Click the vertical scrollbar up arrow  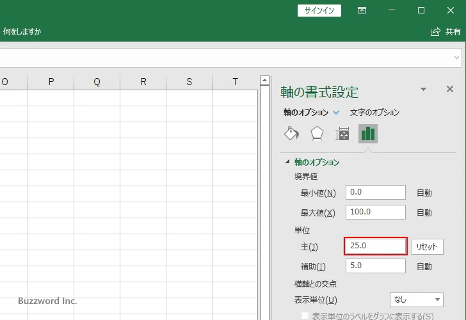pos(264,80)
